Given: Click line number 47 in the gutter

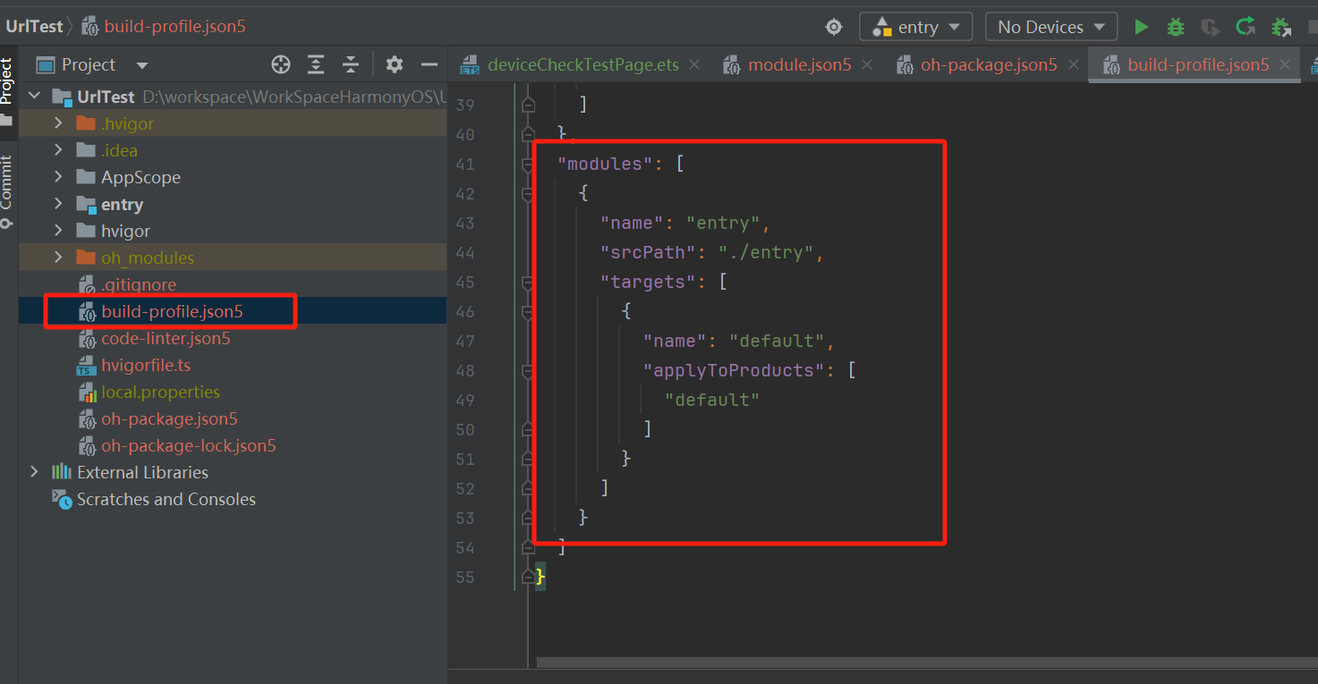Looking at the screenshot, I should (465, 341).
